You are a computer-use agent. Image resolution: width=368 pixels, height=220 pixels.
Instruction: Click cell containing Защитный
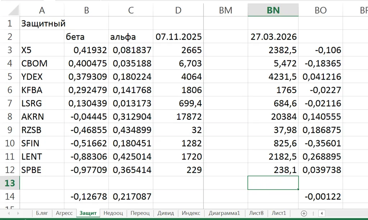[42, 23]
